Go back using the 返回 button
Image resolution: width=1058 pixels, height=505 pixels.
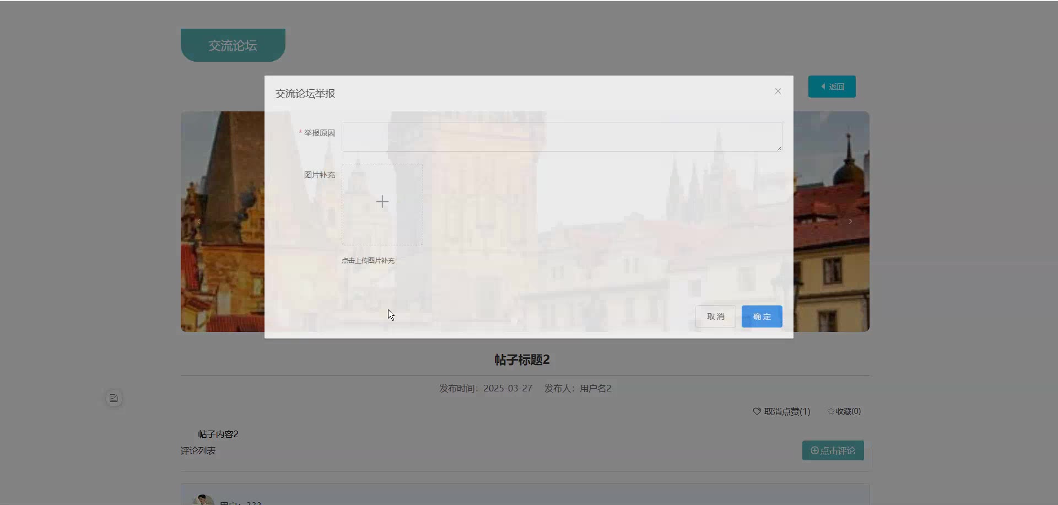[x=832, y=87]
